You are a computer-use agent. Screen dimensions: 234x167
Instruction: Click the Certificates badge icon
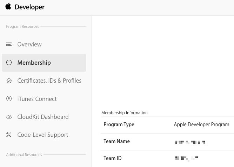coord(9,81)
